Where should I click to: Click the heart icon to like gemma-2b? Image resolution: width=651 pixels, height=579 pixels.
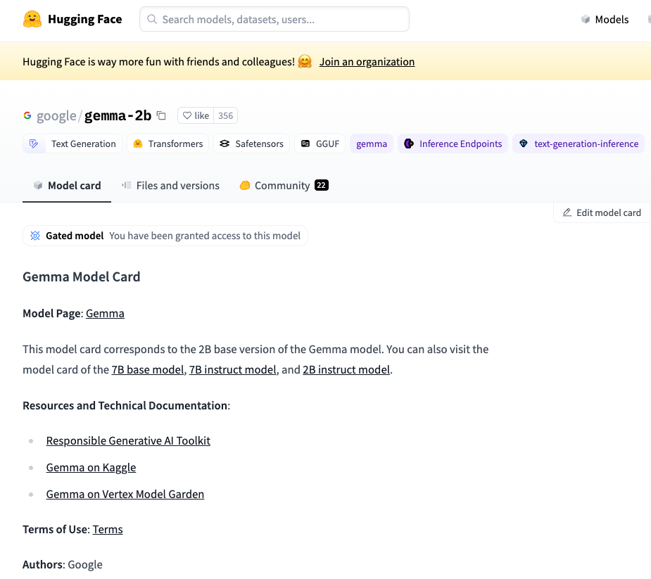187,115
